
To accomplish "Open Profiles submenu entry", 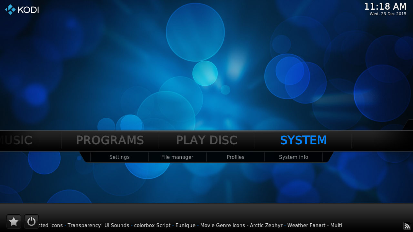I will [x=236, y=157].
